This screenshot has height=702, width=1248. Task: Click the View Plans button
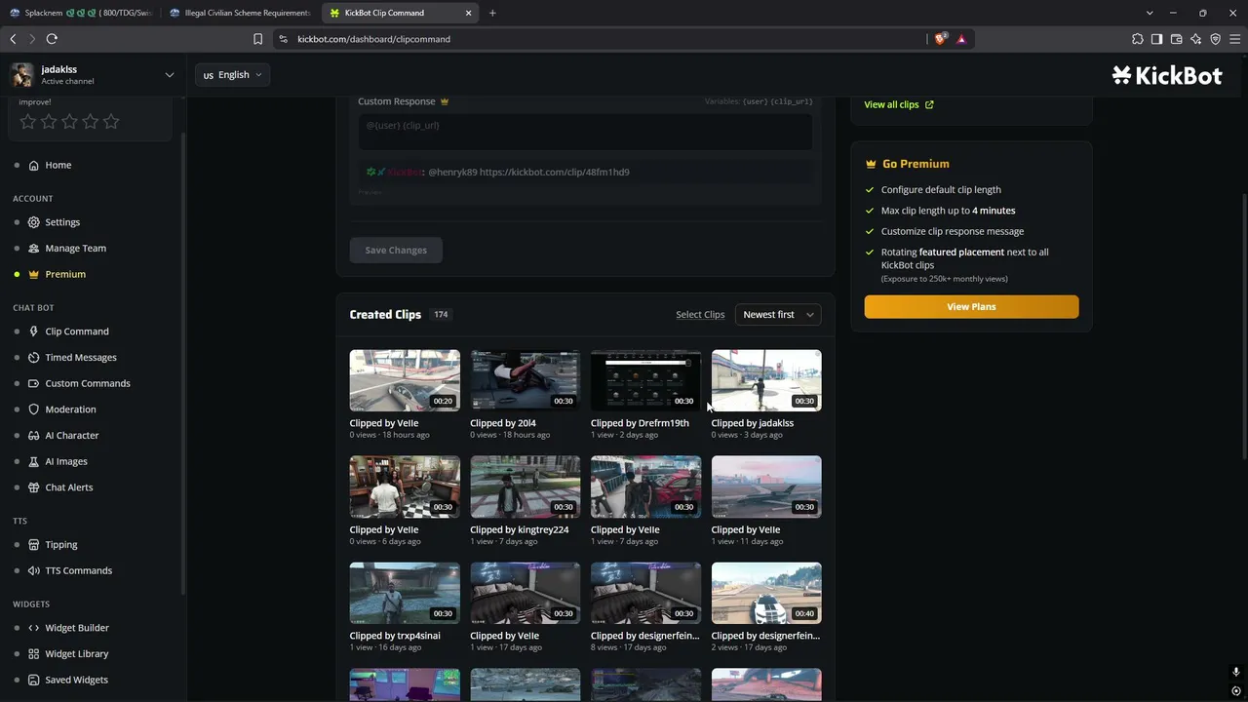971,307
